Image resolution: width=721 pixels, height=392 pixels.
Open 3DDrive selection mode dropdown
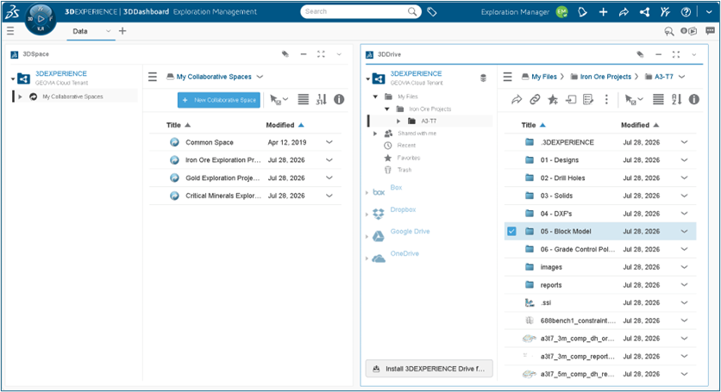click(633, 99)
